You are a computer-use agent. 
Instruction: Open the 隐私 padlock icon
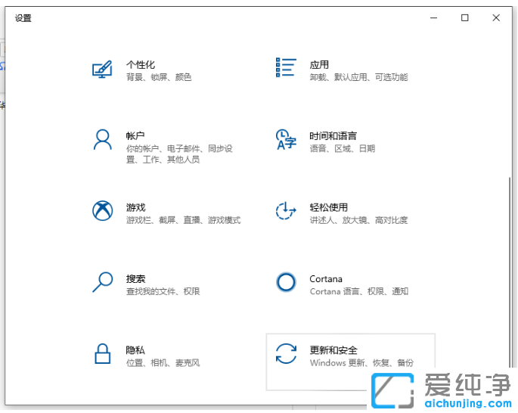pos(102,353)
